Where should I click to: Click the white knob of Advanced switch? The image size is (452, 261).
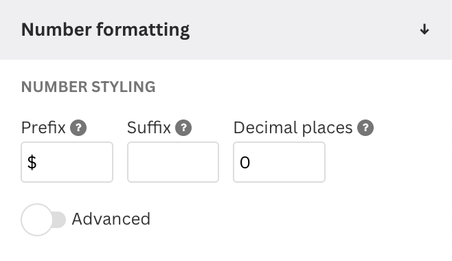tap(36, 220)
